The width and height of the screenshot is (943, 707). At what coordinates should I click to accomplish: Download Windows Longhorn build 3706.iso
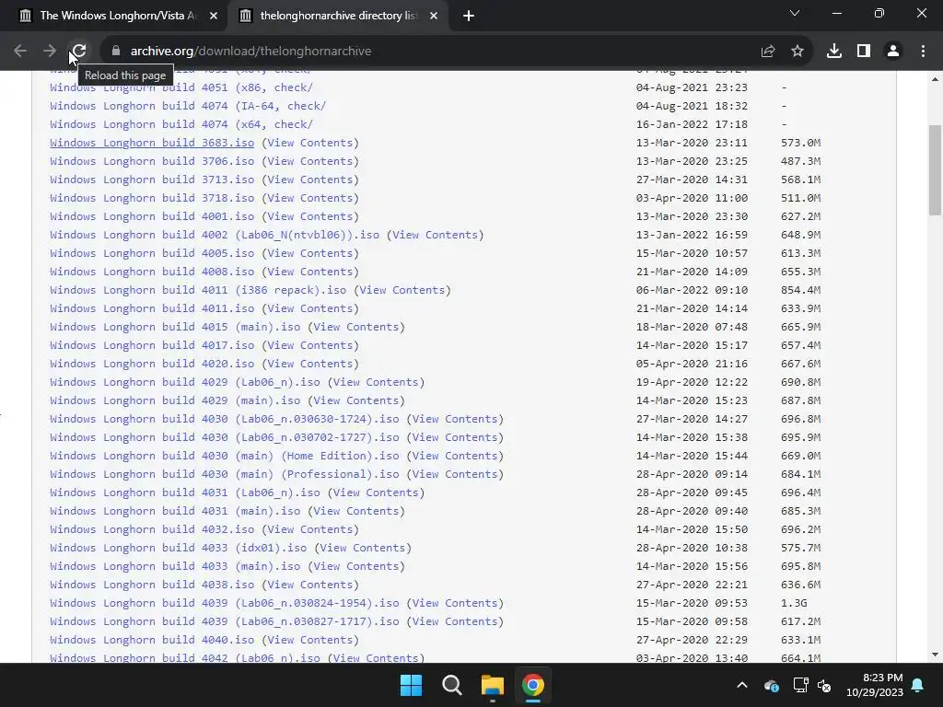[x=152, y=161]
